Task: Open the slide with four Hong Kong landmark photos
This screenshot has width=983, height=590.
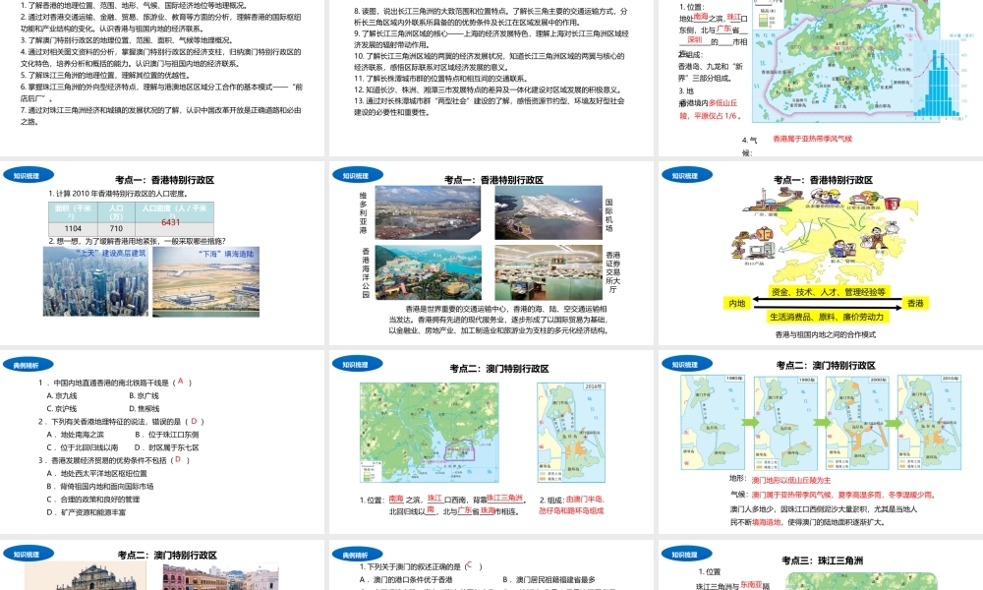Action: pos(491,254)
